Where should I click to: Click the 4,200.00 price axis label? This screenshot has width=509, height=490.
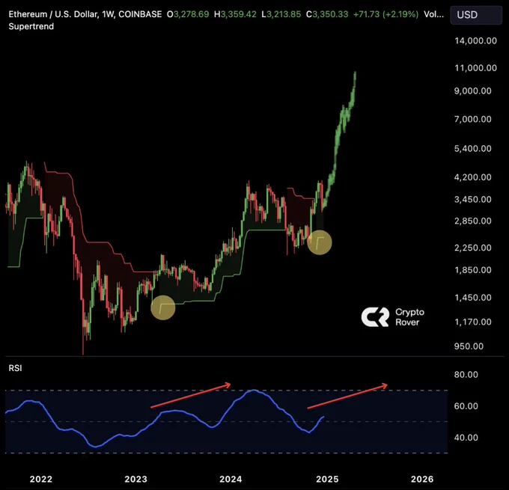pyautogui.click(x=473, y=177)
